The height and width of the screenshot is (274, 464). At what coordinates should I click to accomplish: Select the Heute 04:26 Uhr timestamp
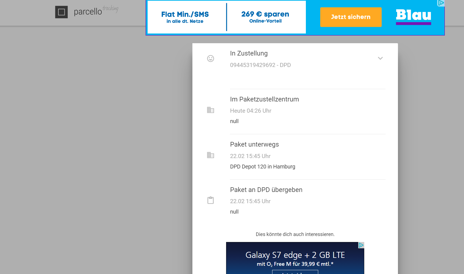(250, 111)
